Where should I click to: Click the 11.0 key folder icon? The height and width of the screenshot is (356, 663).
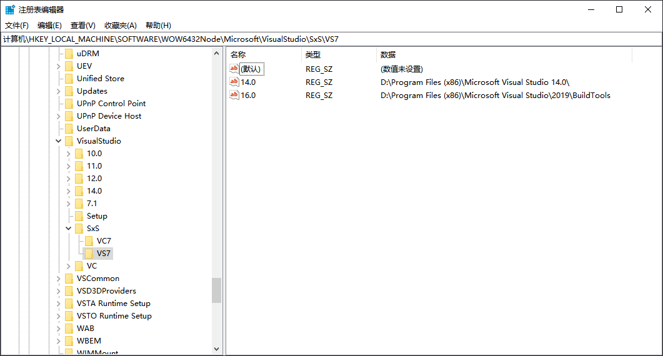(79, 166)
